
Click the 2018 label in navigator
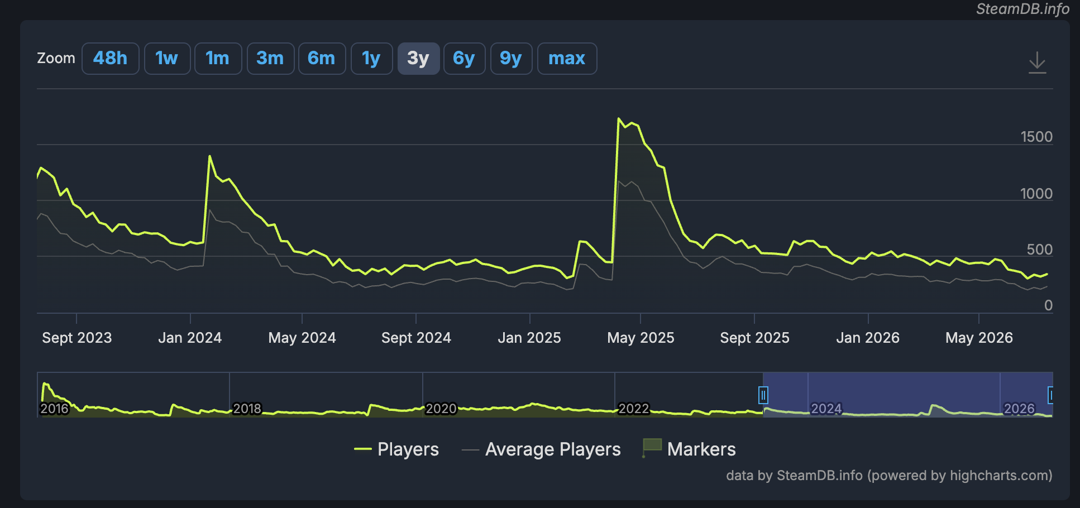[247, 409]
